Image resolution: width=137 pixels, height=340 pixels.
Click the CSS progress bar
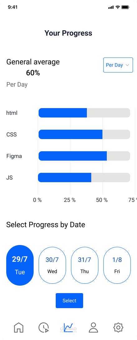coord(84,134)
